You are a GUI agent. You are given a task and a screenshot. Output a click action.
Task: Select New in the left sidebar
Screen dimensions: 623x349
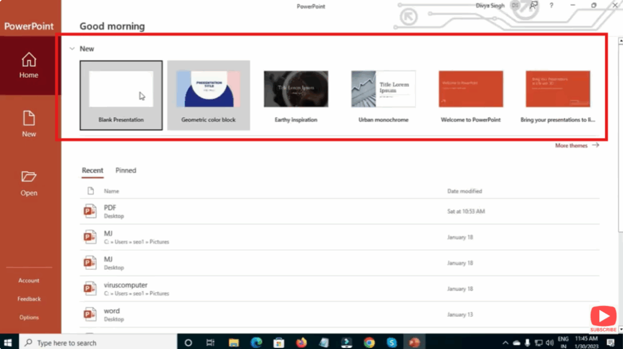click(x=29, y=124)
